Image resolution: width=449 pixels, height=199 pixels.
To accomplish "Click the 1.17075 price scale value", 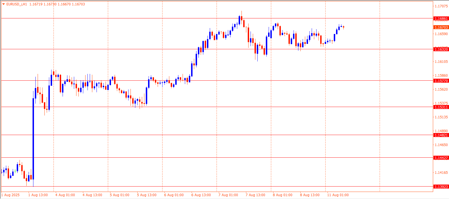I will (441, 6).
